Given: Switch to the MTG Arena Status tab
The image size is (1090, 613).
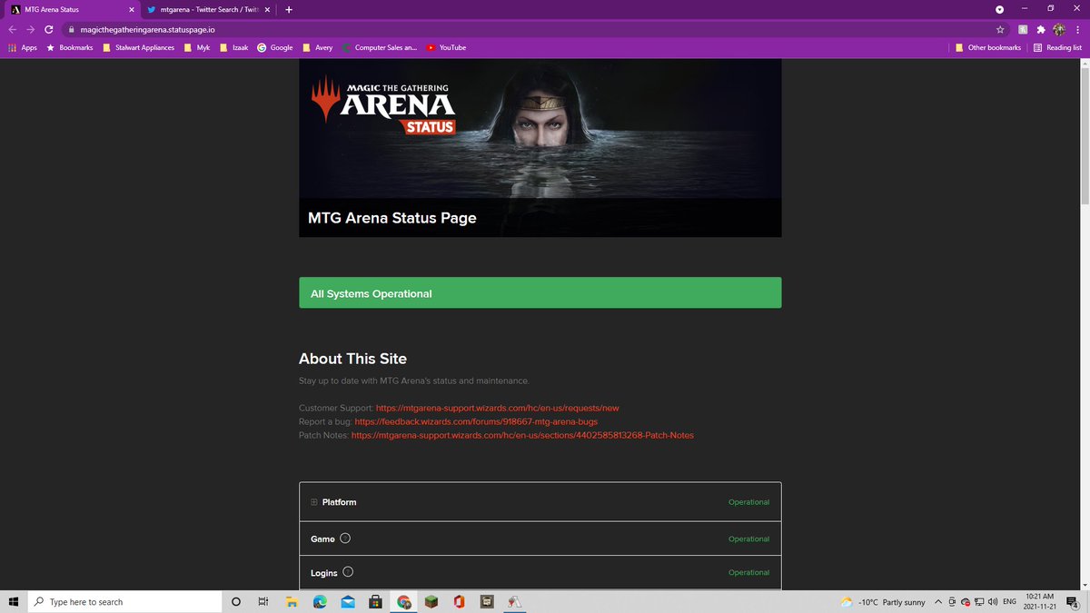Looking at the screenshot, I should 72,9.
